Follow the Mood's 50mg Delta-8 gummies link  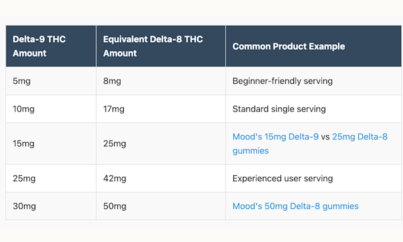coord(295,206)
